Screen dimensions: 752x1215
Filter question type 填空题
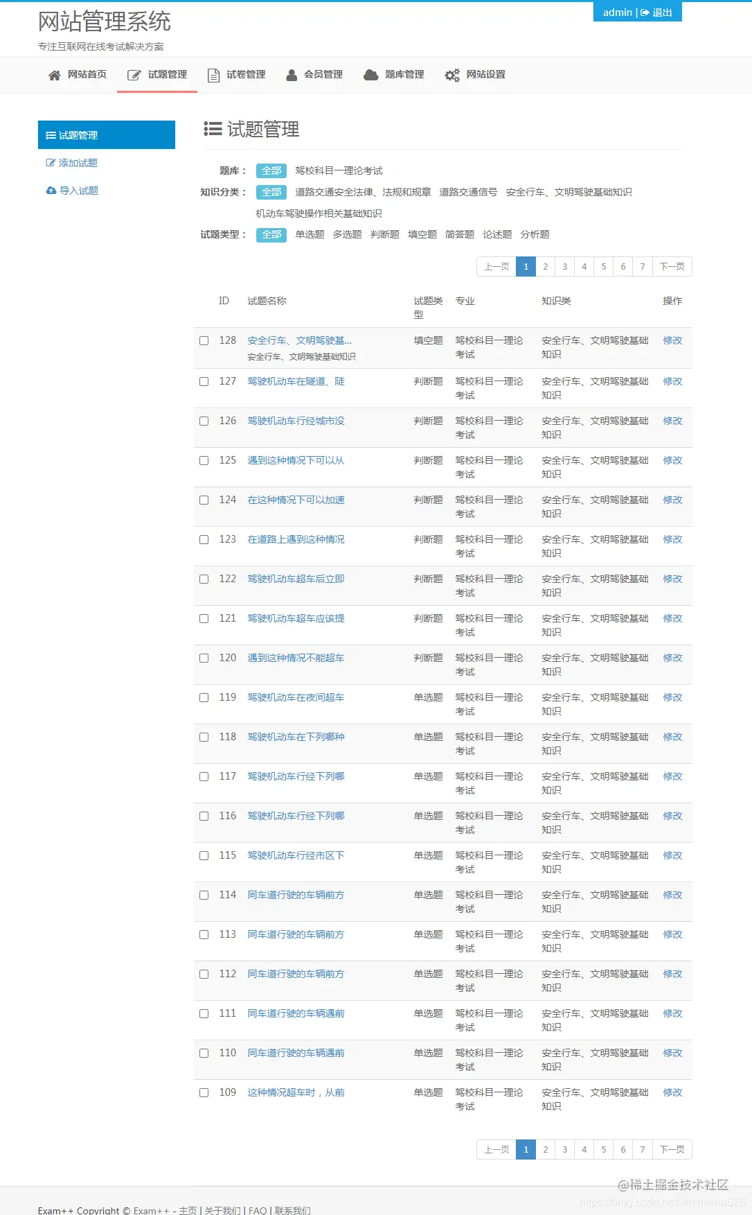coord(422,234)
